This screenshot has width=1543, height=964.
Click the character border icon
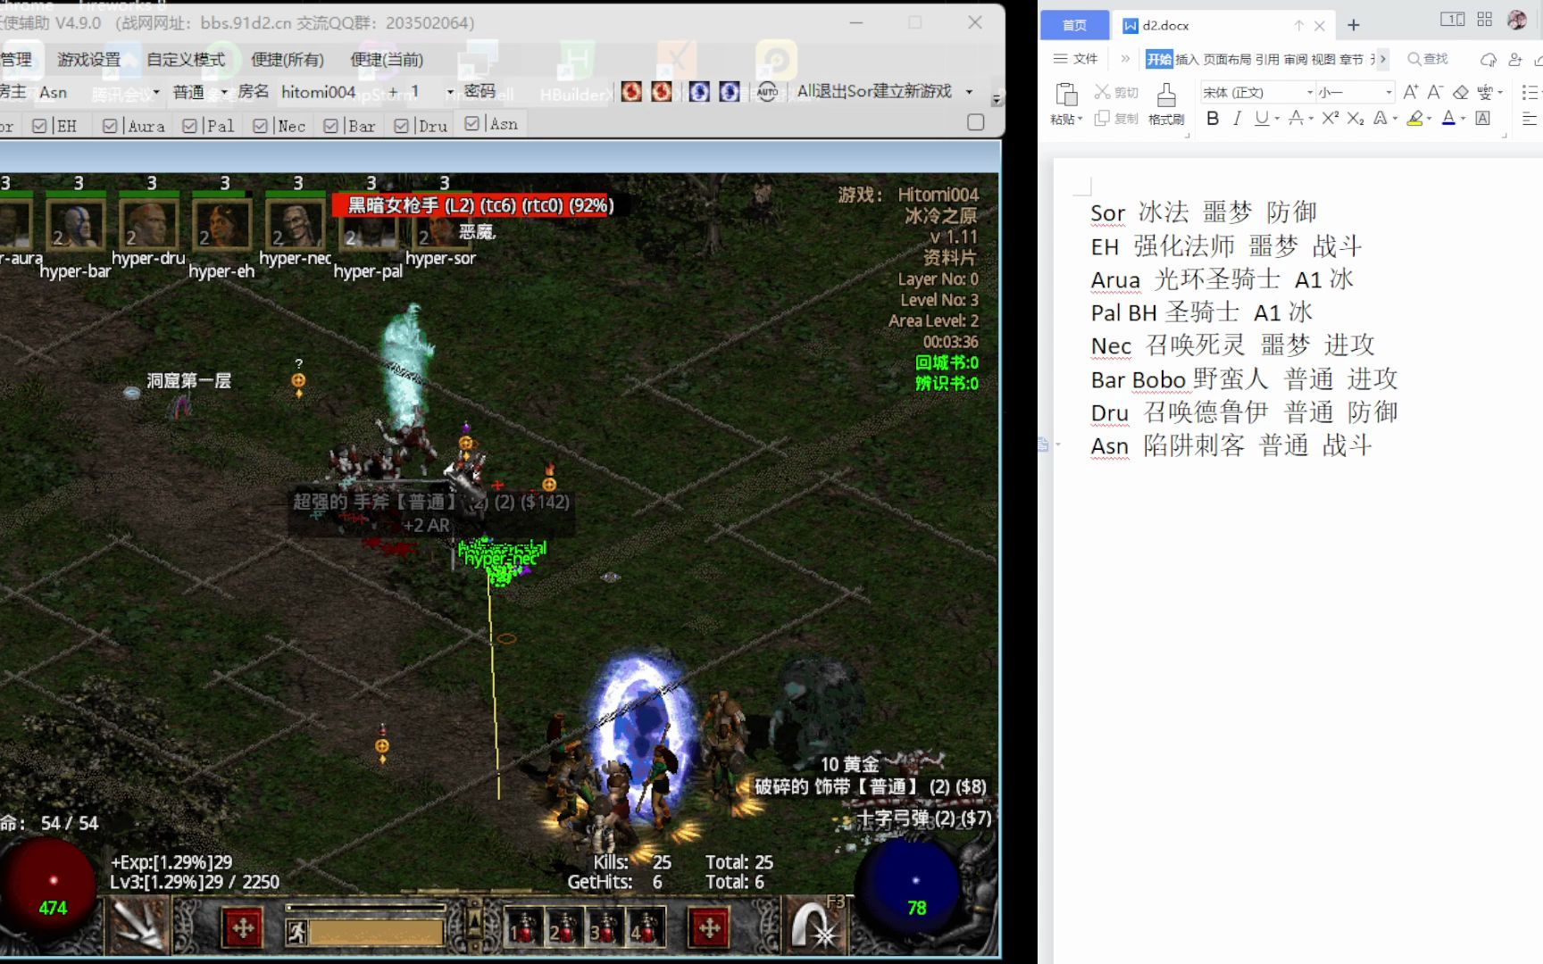pos(1483,119)
